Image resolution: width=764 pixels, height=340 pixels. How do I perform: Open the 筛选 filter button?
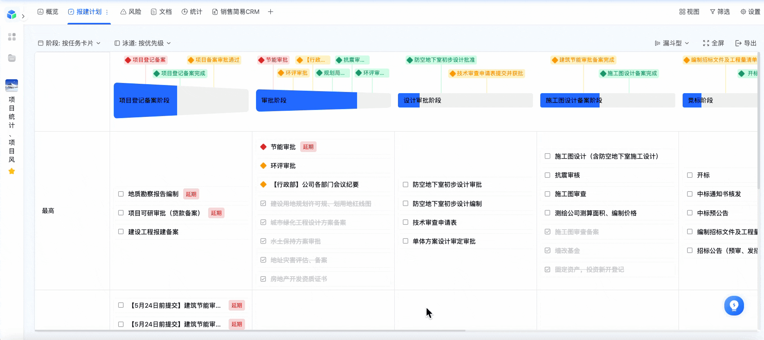[x=720, y=12]
